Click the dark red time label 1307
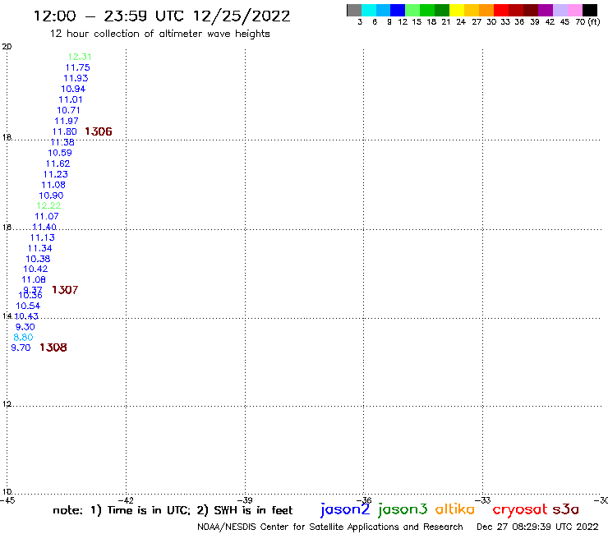Viewport: 608px width, 534px height. click(65, 290)
